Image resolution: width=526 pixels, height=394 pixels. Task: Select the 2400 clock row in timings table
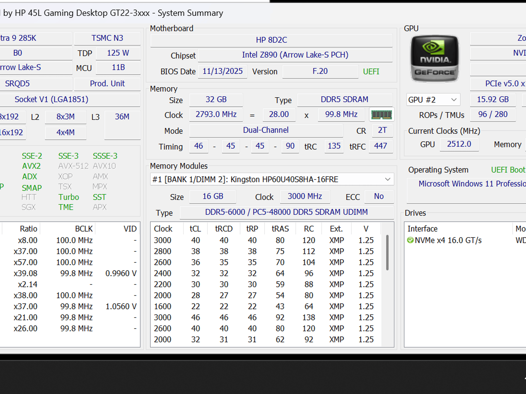click(266, 273)
